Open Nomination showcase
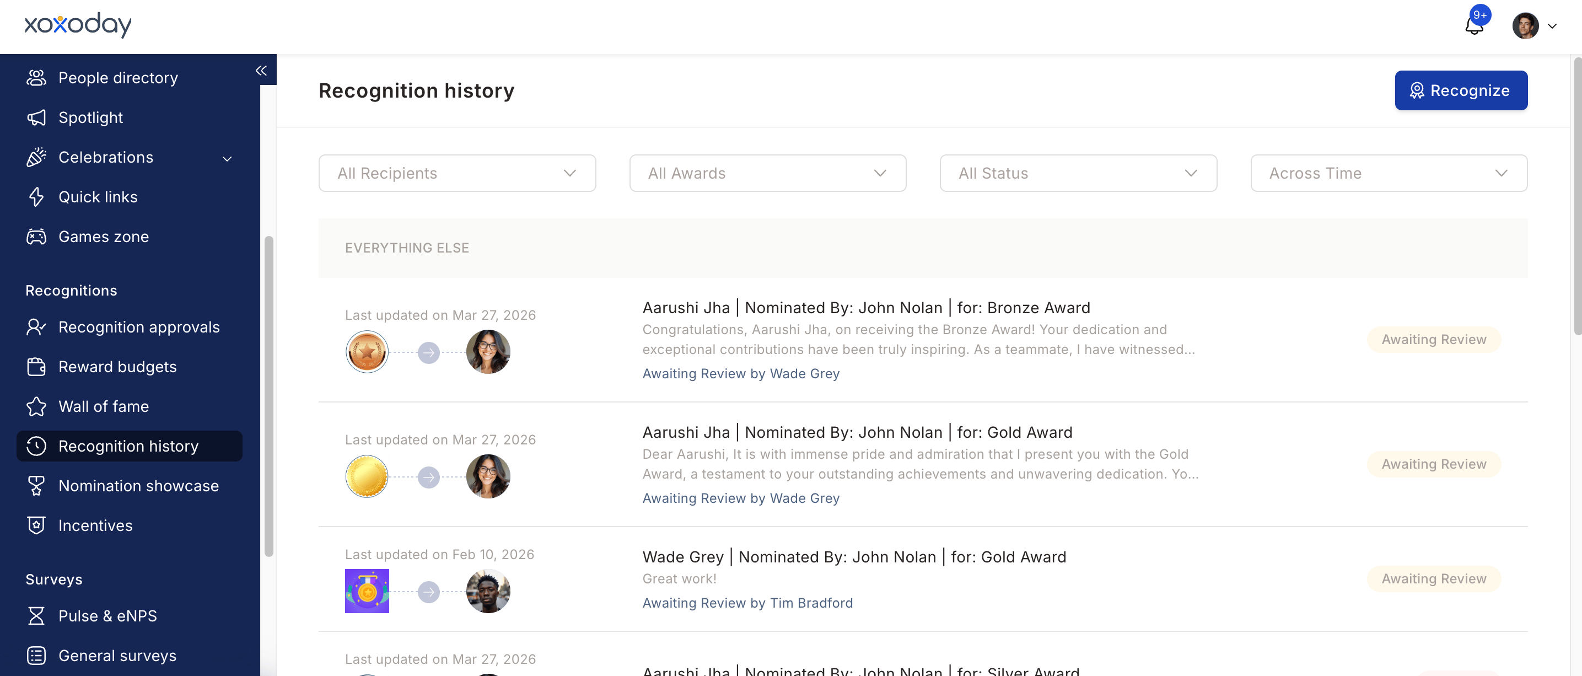 point(138,485)
